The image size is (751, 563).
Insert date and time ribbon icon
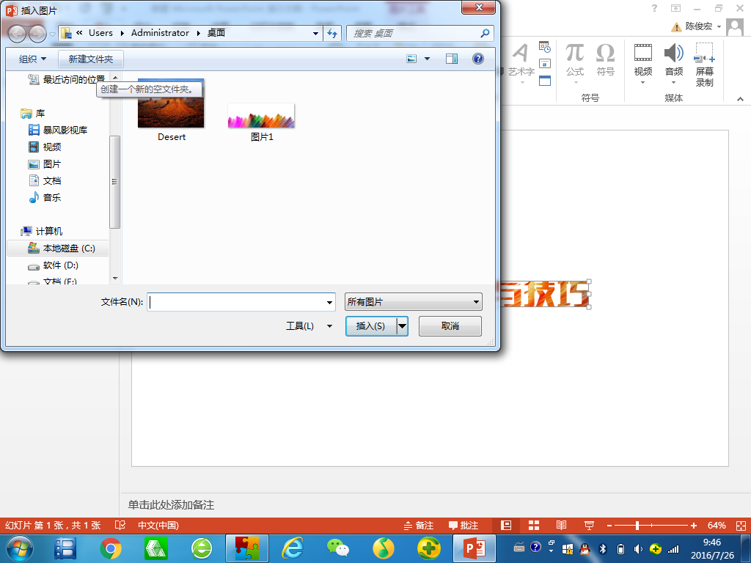tap(545, 47)
